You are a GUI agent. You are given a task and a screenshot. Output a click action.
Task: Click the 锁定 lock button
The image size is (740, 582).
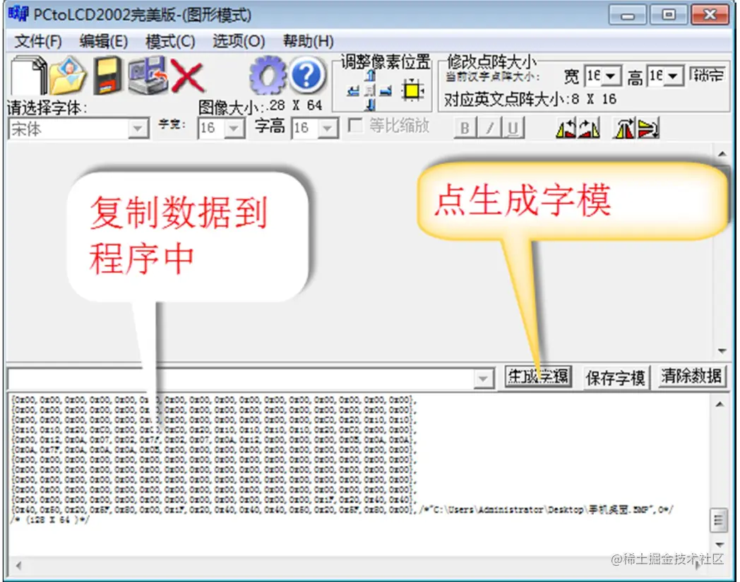[708, 76]
